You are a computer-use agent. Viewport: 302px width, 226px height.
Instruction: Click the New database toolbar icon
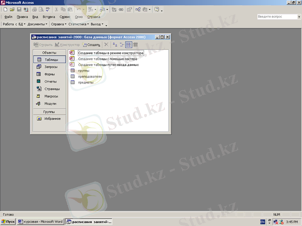[x=5, y=9]
